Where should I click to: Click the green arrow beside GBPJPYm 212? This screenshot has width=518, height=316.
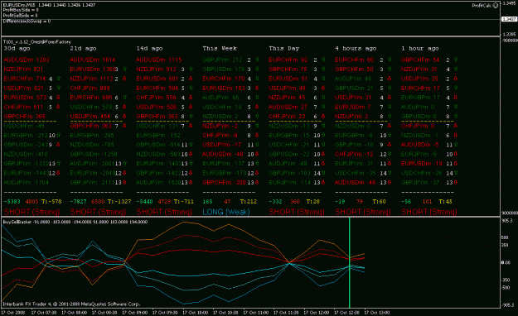[x=258, y=60]
